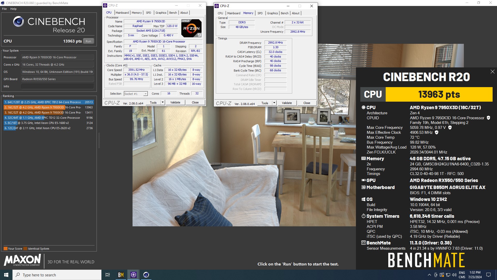Open the Windows Start menu
The width and height of the screenshot is (497, 280).
6,275
